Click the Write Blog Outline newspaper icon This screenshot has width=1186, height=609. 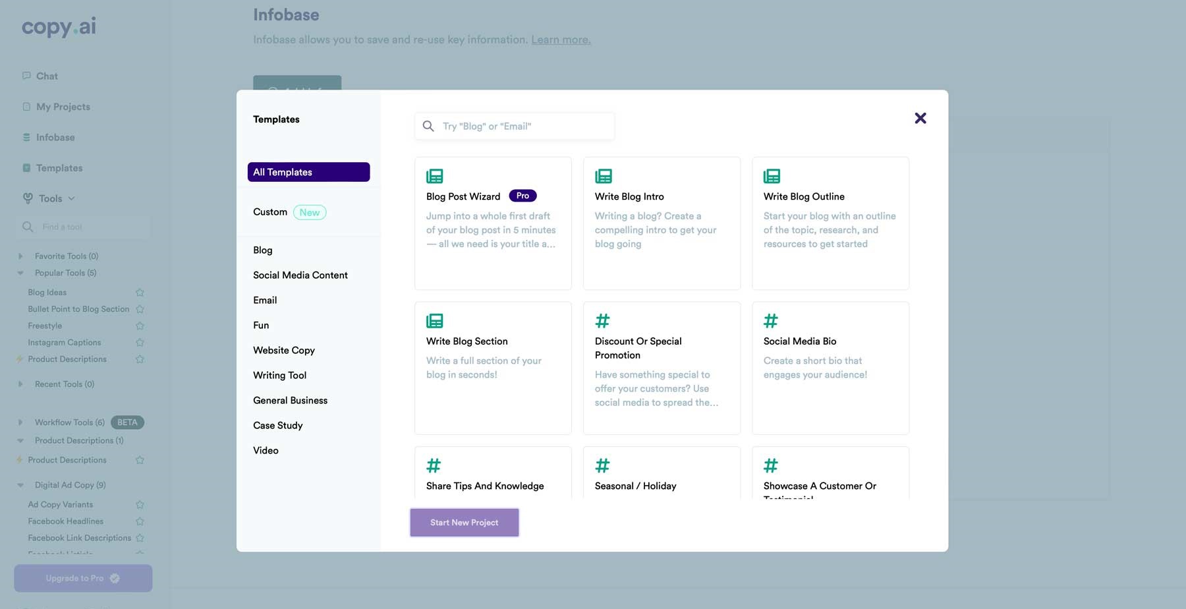click(x=772, y=176)
